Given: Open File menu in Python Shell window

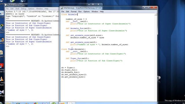Looking at the screenshot, I should pos(7,9).
